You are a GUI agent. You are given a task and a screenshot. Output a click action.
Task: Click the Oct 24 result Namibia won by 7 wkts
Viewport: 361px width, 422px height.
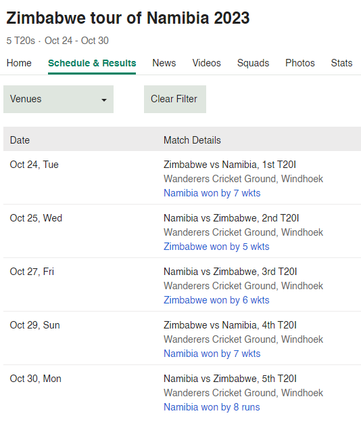[212, 193]
